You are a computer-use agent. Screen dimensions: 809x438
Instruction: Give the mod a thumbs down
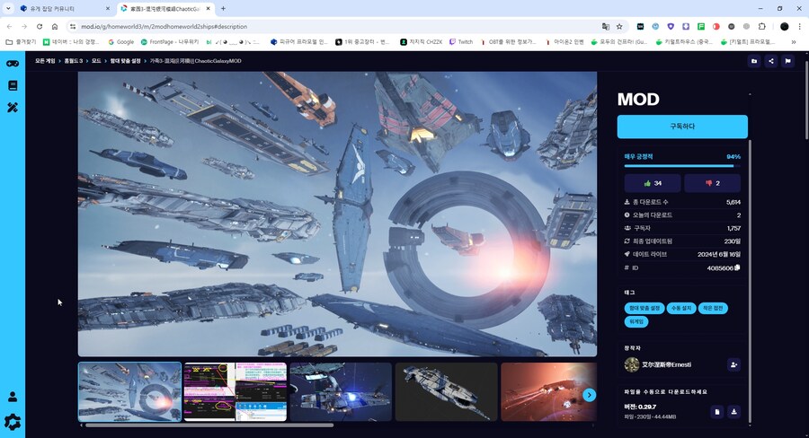tap(713, 183)
